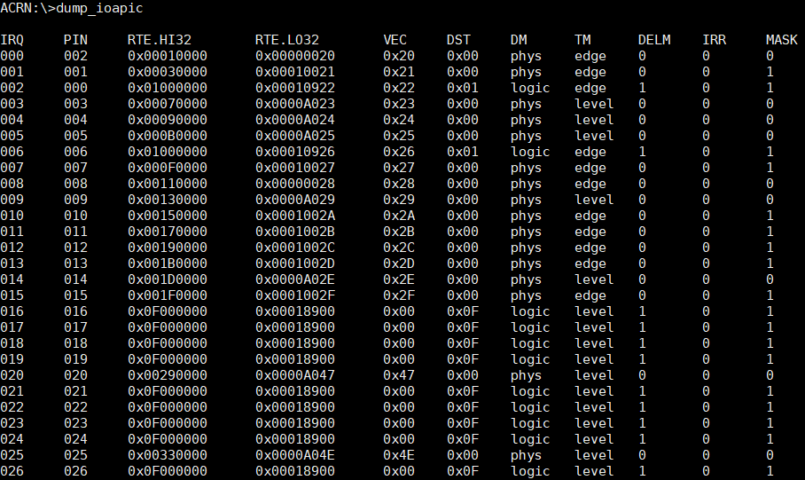
Task: Click the VEC column header
Action: pos(395,40)
